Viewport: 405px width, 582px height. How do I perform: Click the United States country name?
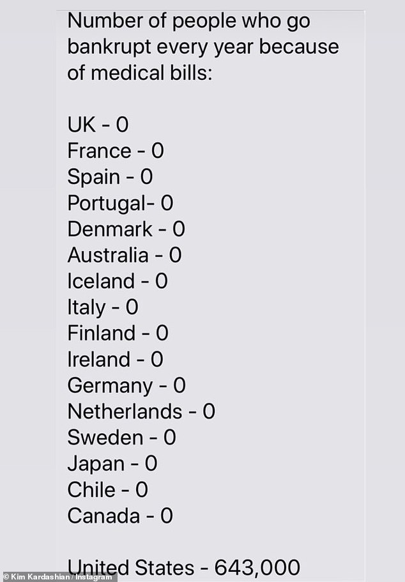131,566
